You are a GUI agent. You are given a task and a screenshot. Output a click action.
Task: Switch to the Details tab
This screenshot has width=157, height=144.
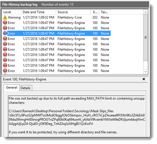click(26, 88)
